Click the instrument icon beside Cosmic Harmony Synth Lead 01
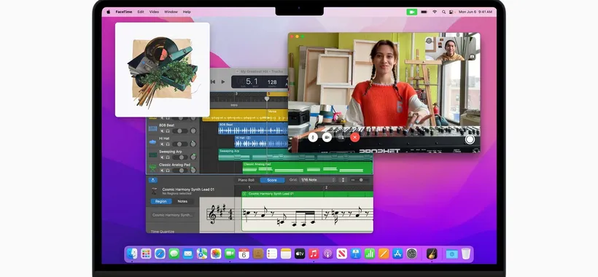This screenshot has height=277, width=598. pyautogui.click(x=154, y=191)
